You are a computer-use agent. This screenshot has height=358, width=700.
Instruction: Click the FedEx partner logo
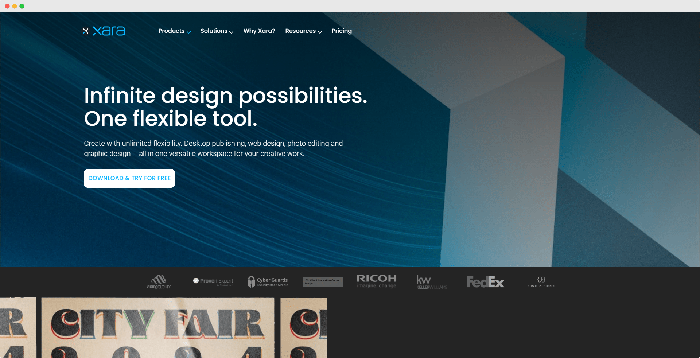click(x=485, y=281)
